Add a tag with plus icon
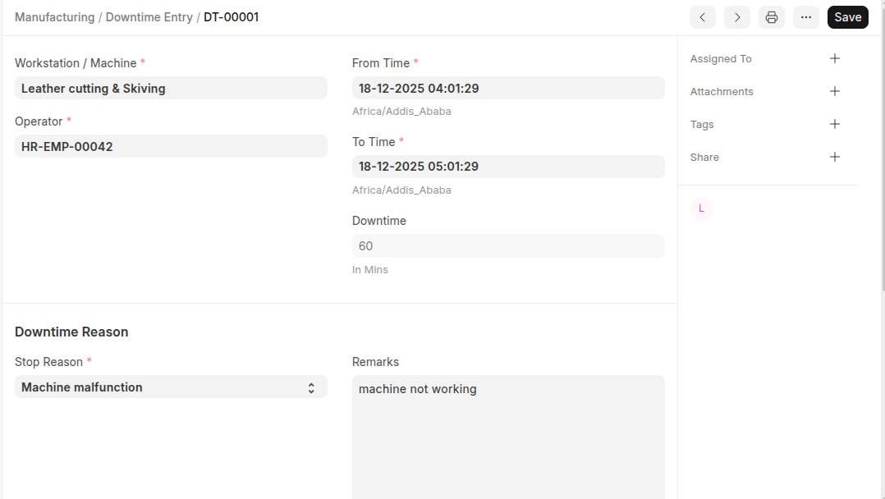The height and width of the screenshot is (499, 885). (x=835, y=124)
